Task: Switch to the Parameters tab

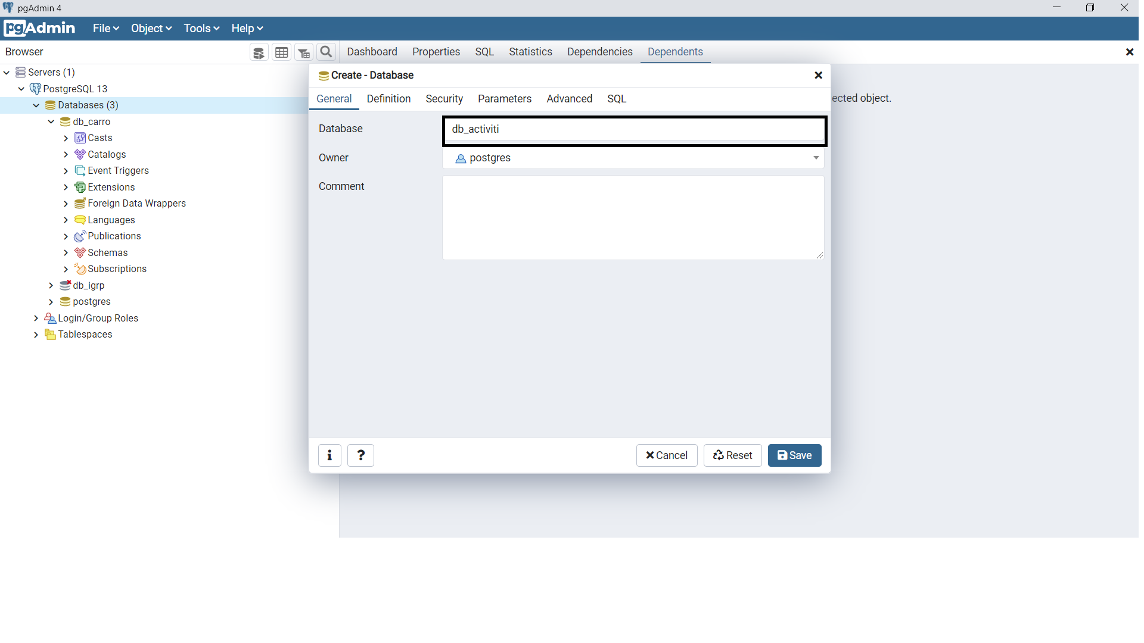Action: (505, 99)
